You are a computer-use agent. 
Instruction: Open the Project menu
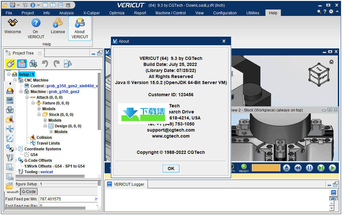point(28,13)
